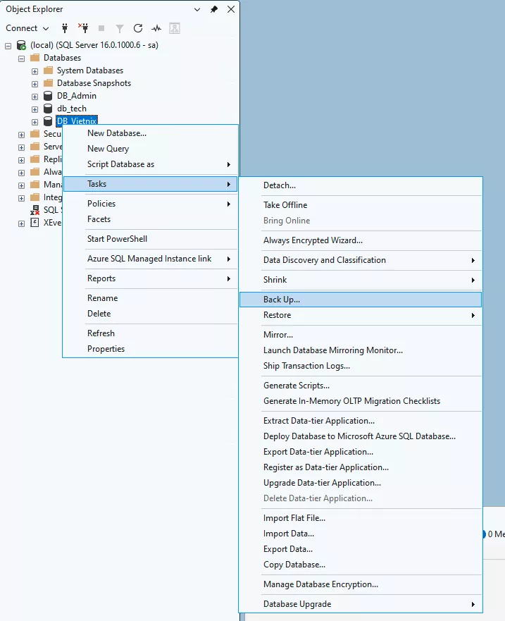Open the Activity Monitor pulse icon
This screenshot has height=621, width=505.
[x=156, y=28]
